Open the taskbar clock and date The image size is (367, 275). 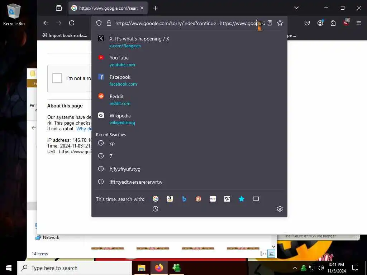[x=337, y=268]
